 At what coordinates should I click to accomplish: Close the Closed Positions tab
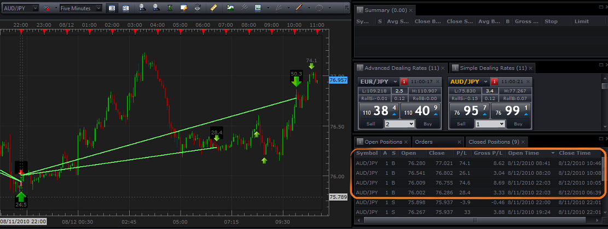tap(524, 142)
